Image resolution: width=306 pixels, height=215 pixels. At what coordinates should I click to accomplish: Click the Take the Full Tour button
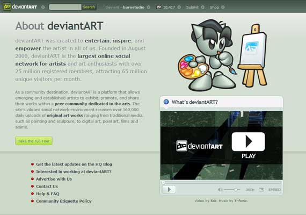(34, 141)
